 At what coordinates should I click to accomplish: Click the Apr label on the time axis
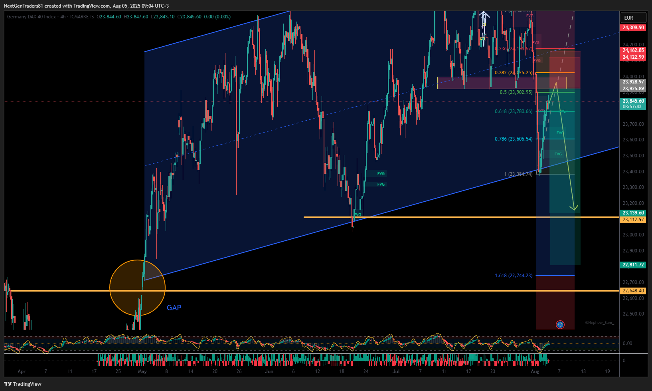[x=22, y=371]
